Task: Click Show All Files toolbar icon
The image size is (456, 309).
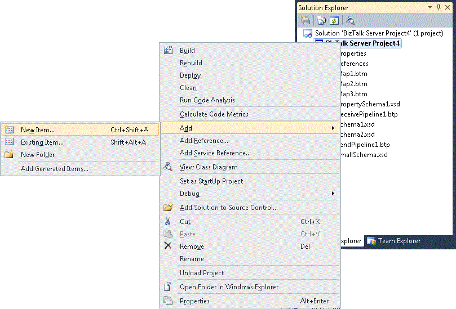Action: 322,20
